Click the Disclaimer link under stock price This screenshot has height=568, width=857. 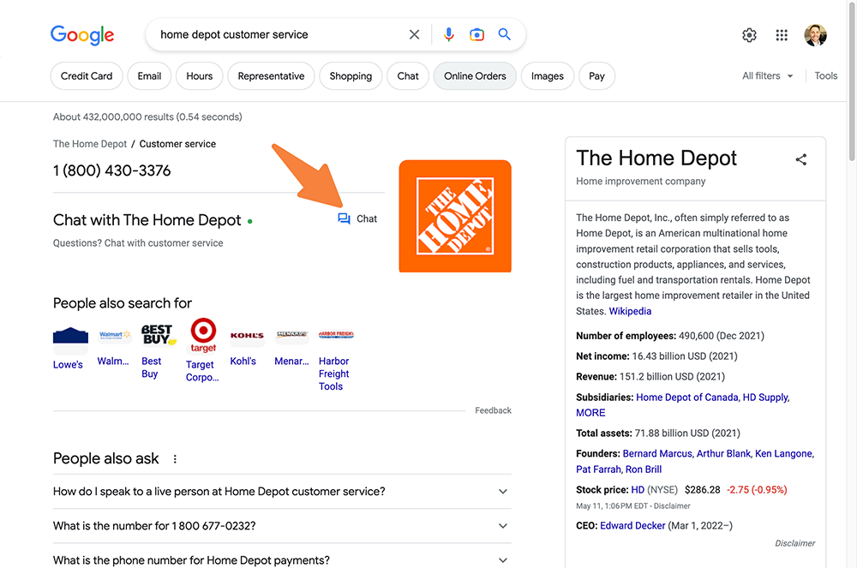tap(672, 506)
